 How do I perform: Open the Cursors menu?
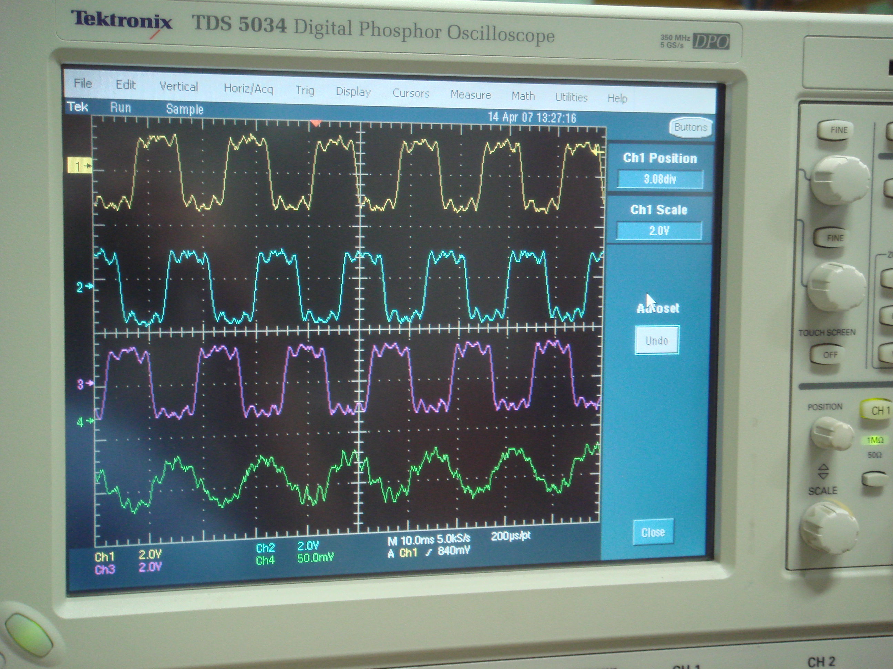pos(411,93)
